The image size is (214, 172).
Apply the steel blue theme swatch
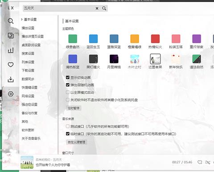pos(114,39)
